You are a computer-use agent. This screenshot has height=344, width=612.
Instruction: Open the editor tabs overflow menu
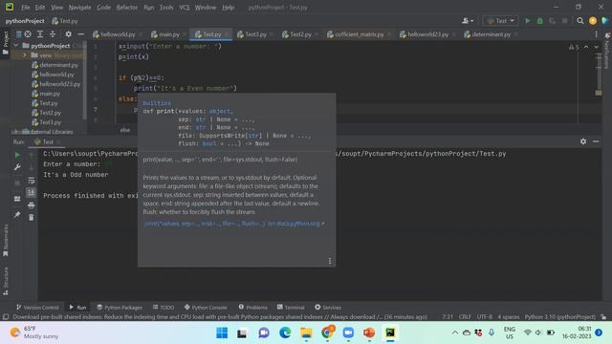(x=596, y=34)
